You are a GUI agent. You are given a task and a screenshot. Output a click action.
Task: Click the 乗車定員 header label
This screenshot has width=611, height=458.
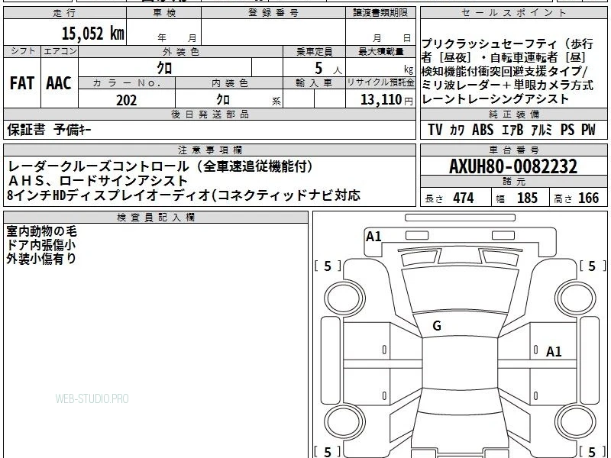[x=314, y=52]
